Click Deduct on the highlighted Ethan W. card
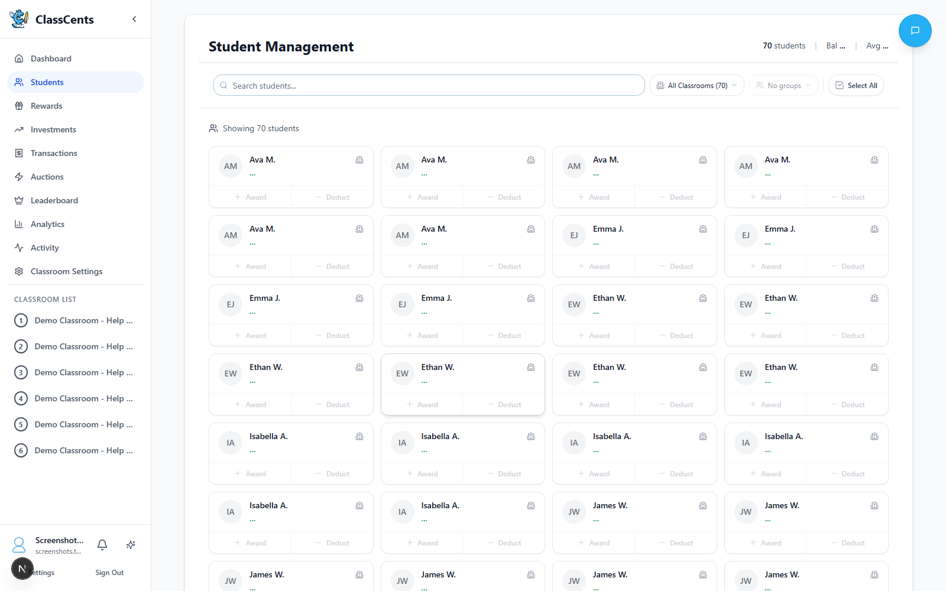 tap(504, 405)
